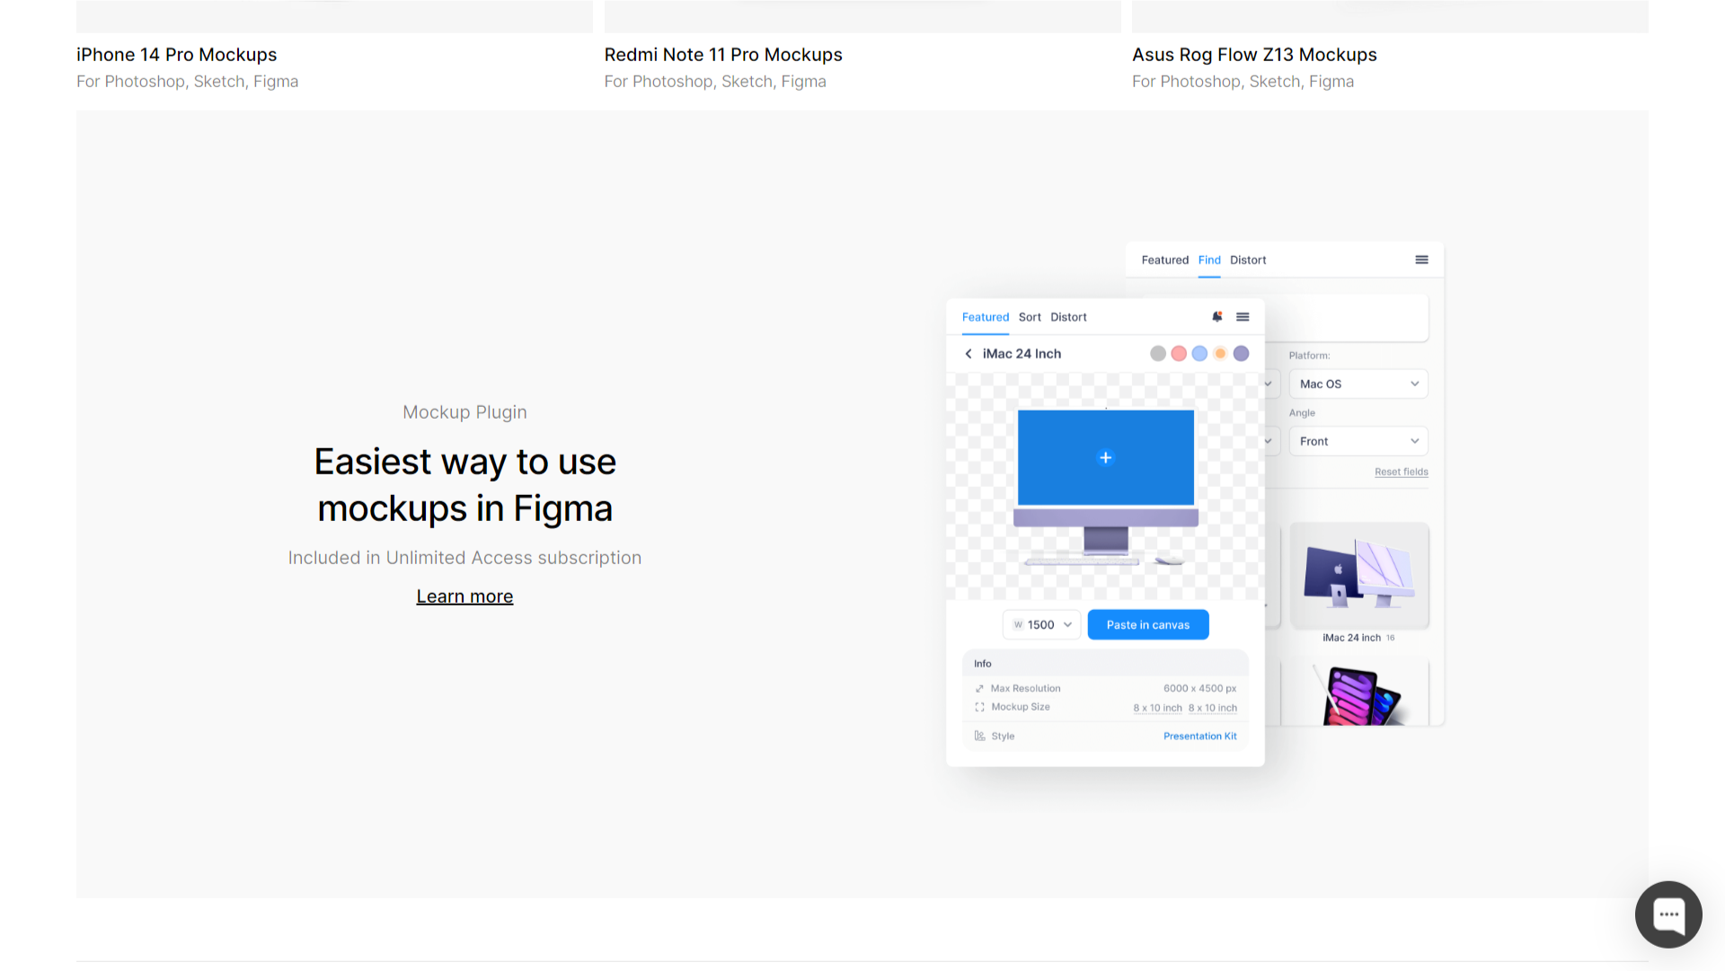The height and width of the screenshot is (971, 1725).
Task: Select the gray color swatch
Action: [x=1158, y=354]
